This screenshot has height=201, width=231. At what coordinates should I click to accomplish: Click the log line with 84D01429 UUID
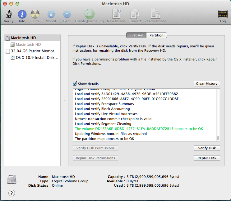pyautogui.click(x=127, y=94)
